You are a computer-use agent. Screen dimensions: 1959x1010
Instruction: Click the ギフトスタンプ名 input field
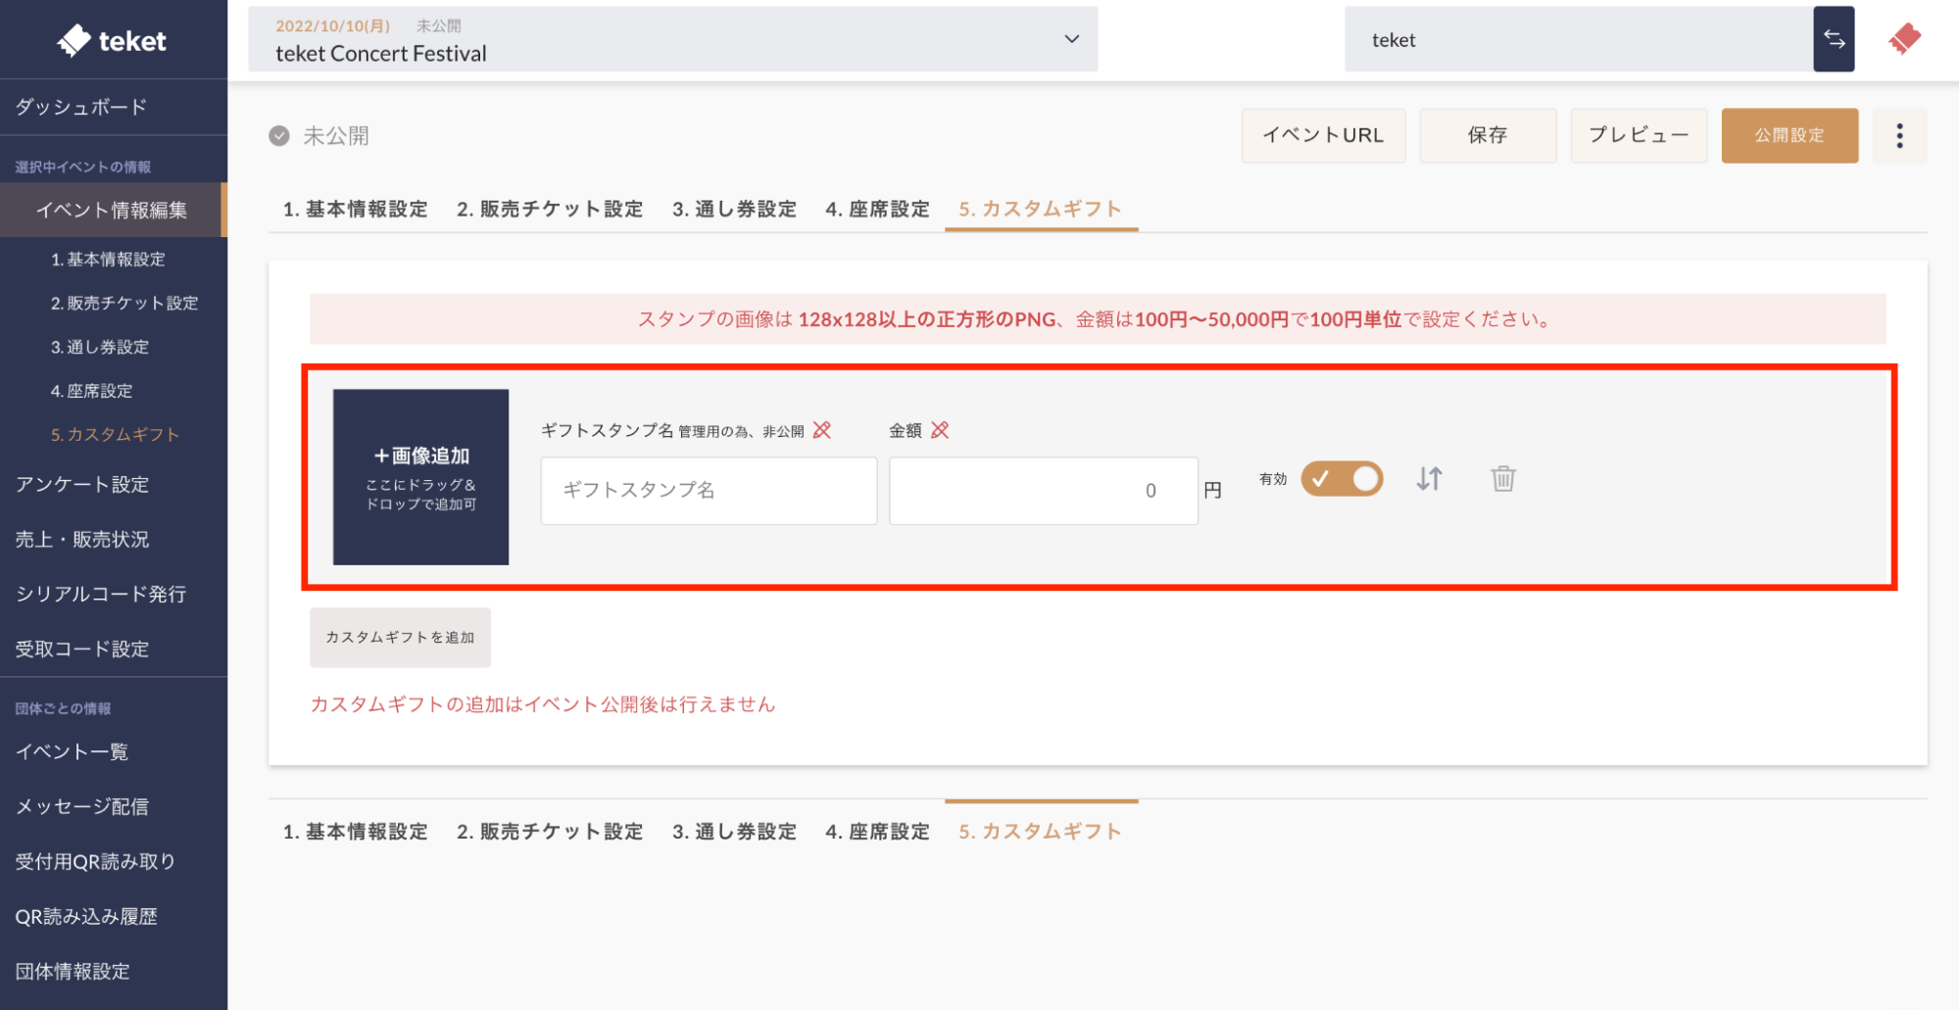coord(709,490)
